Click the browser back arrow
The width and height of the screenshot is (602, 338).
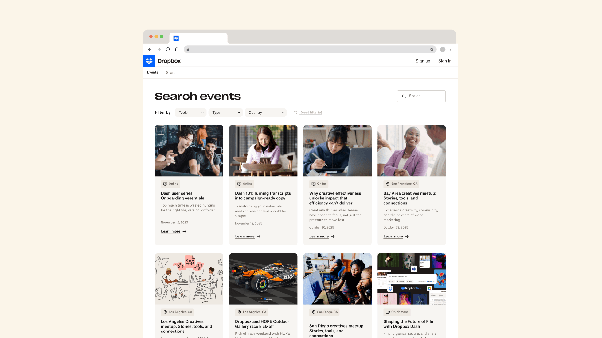[150, 49]
